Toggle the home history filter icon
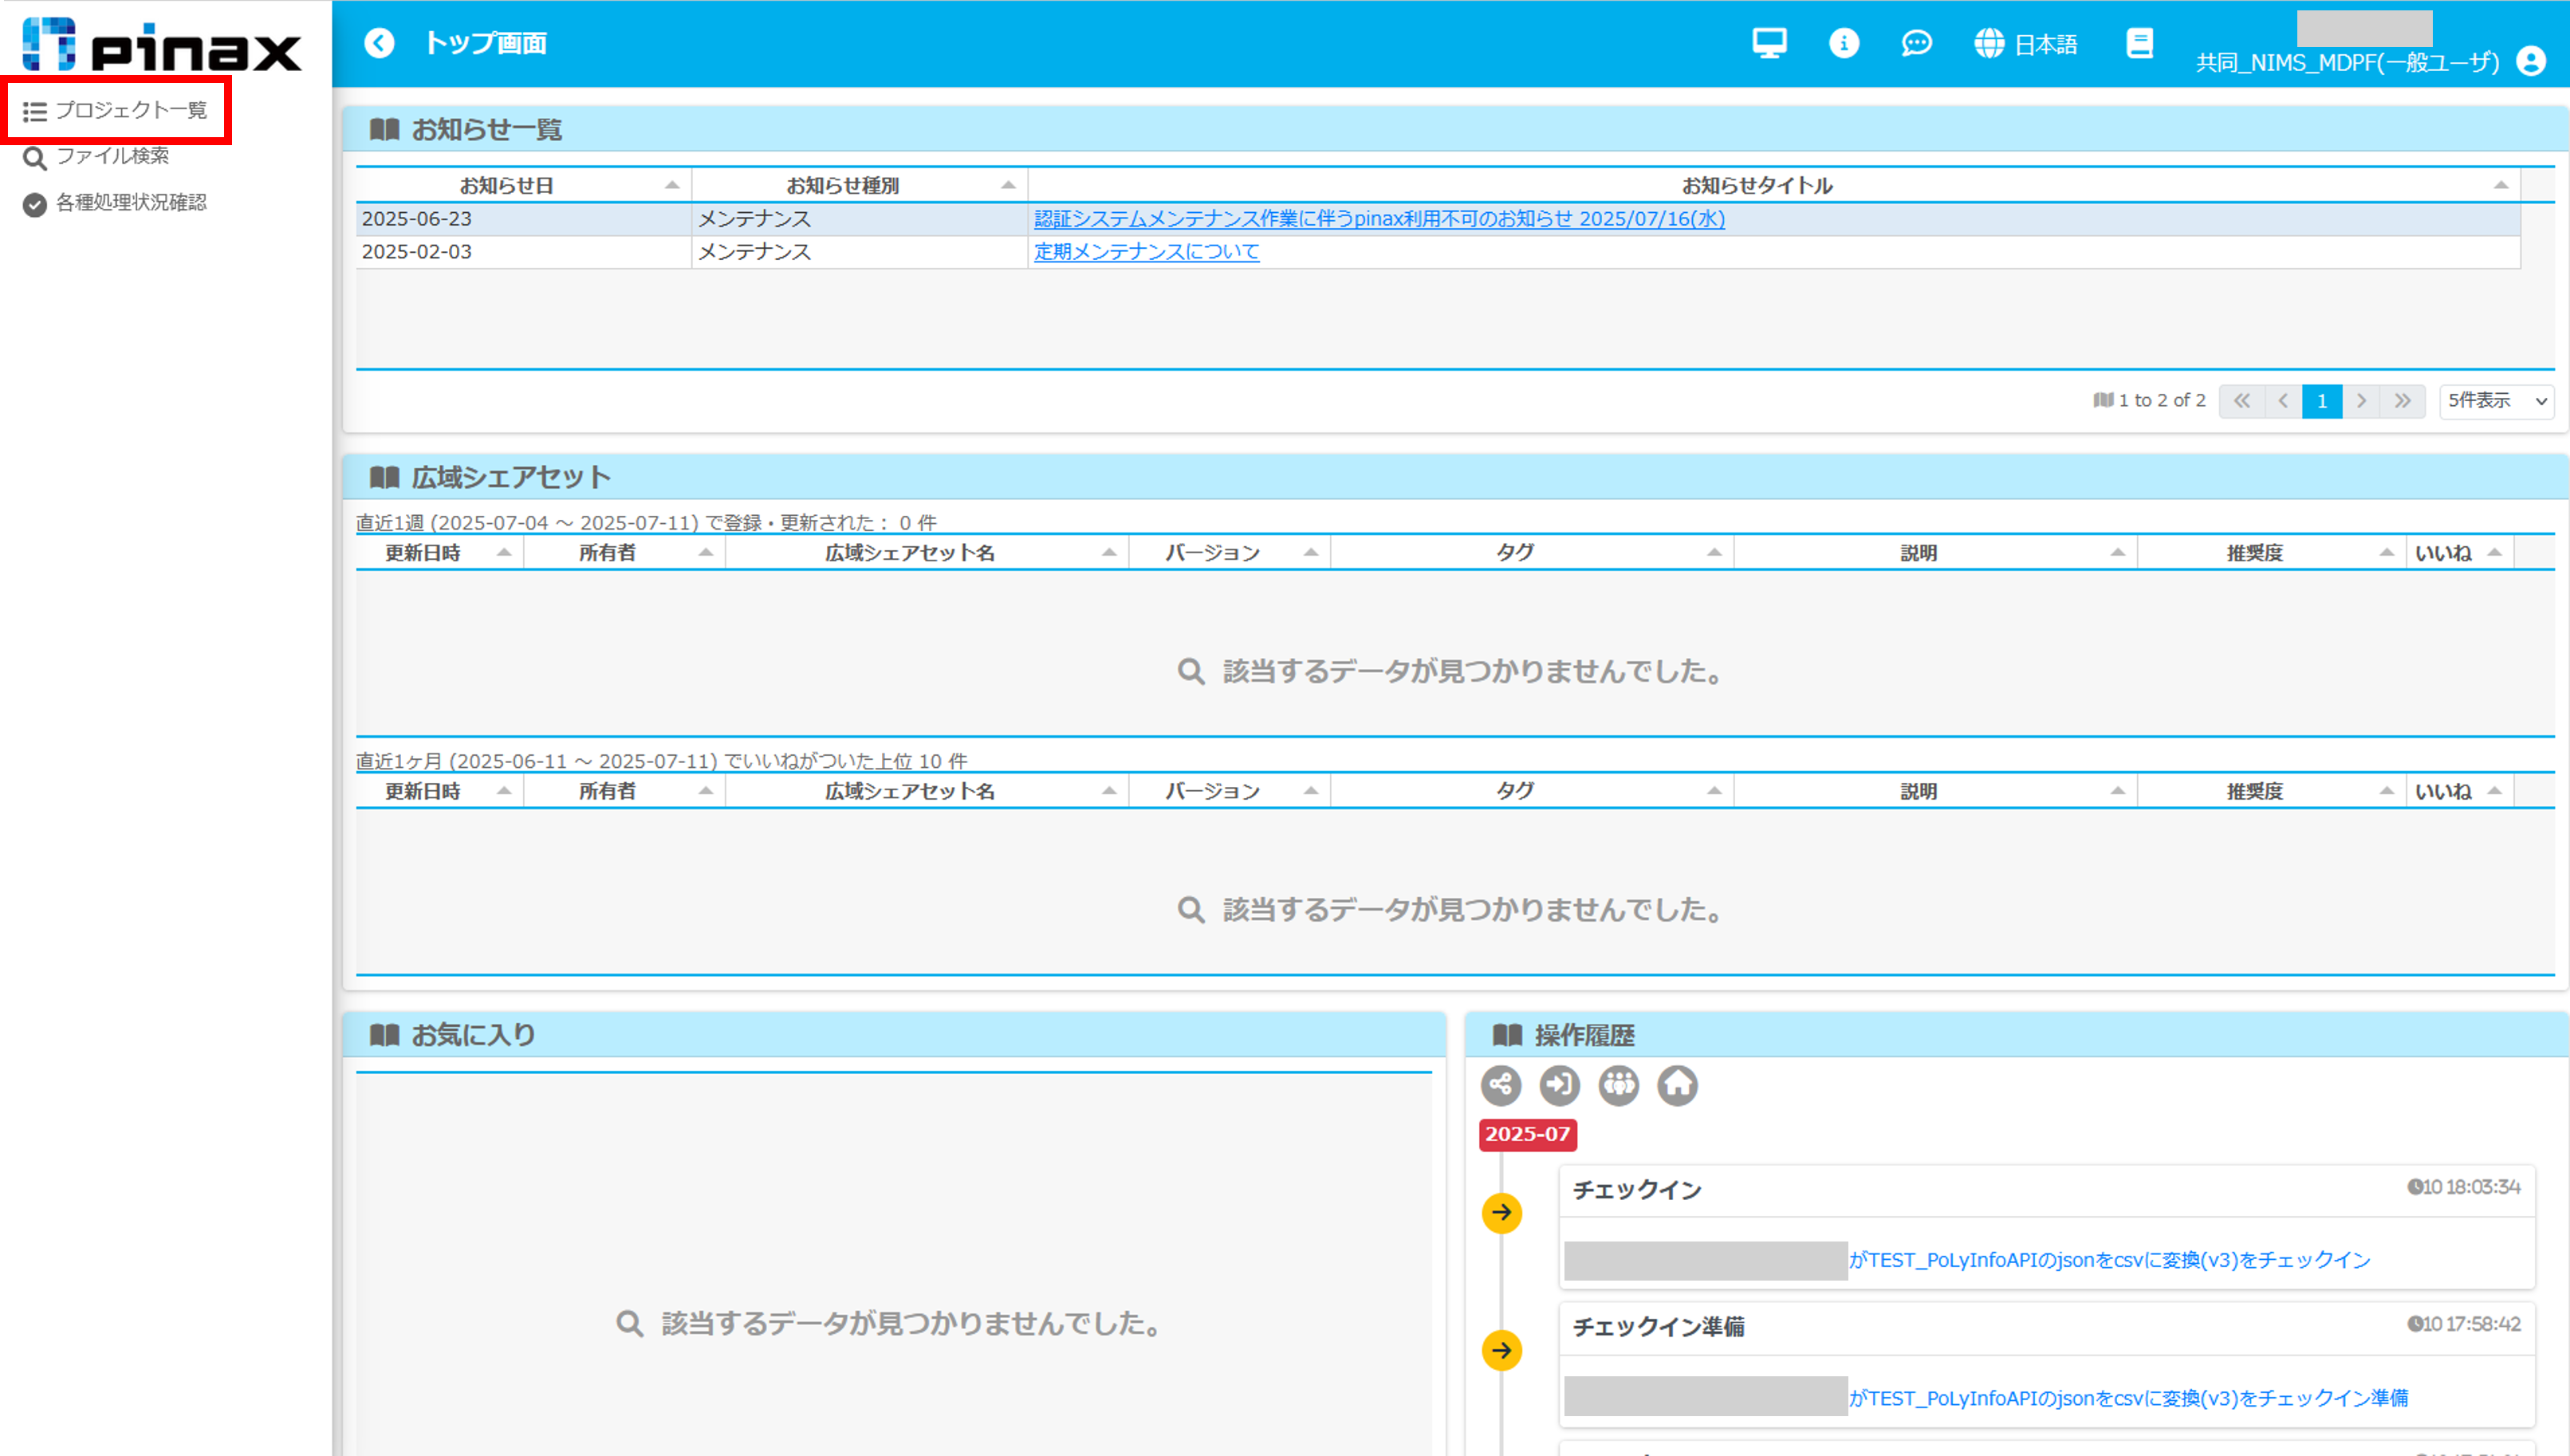 [x=1677, y=1085]
